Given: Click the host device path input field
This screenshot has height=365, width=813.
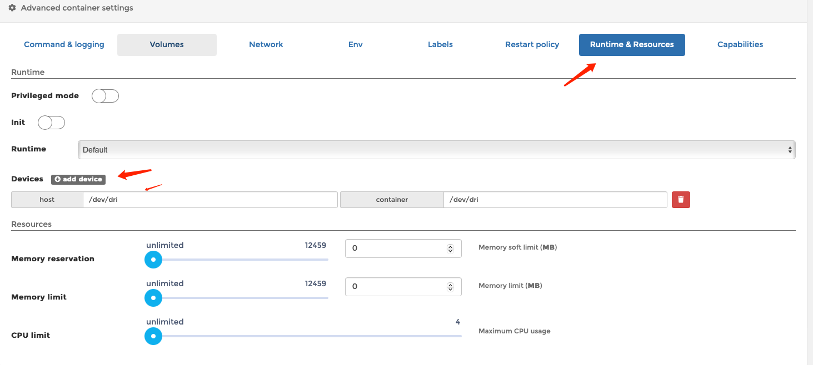Looking at the screenshot, I should pos(210,200).
